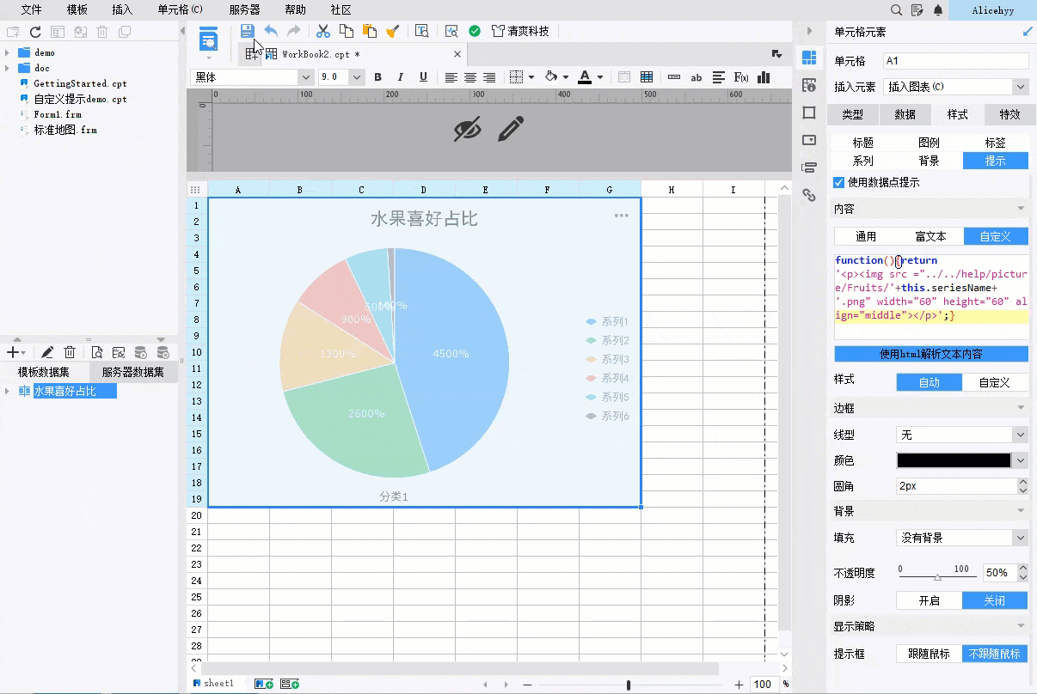Click the paste clipboard icon
The image size is (1037, 694).
[370, 31]
